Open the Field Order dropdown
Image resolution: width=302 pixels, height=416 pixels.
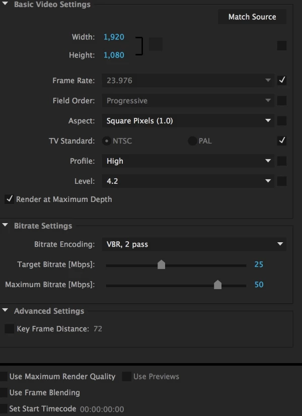tap(188, 101)
